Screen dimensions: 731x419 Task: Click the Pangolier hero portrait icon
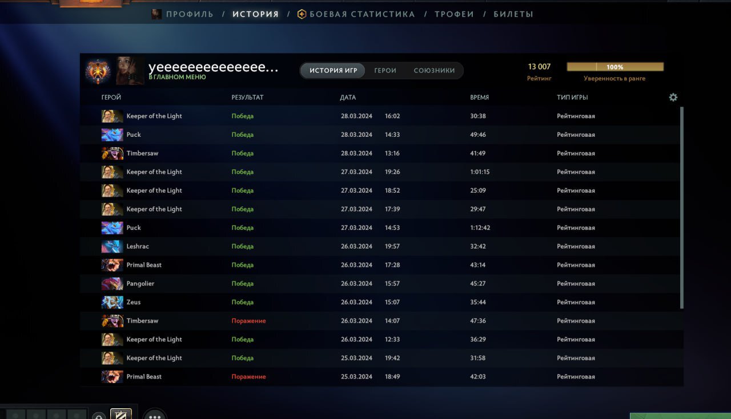pyautogui.click(x=112, y=284)
